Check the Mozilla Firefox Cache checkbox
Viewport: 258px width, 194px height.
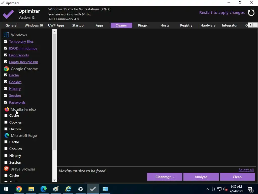pyautogui.click(x=6, y=115)
